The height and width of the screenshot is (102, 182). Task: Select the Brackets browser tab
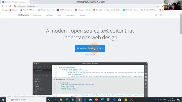(15, 2)
